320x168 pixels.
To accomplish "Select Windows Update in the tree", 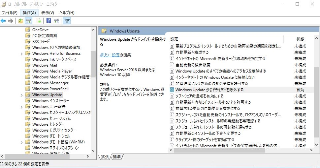I will (47, 95).
